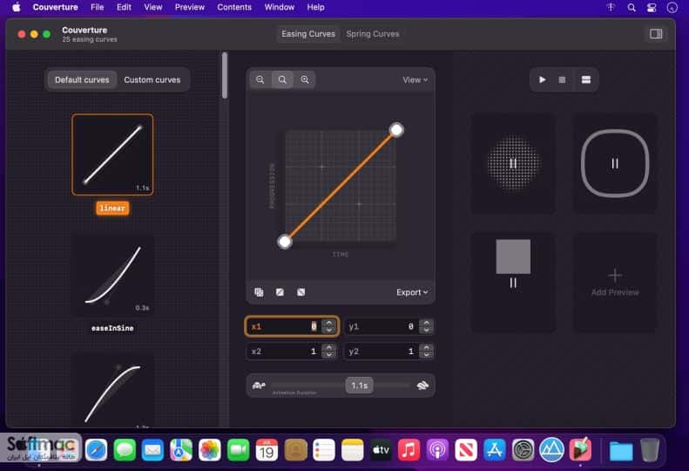The image size is (689, 471).
Task: Open Messages from the Dock
Action: pyautogui.click(x=125, y=450)
